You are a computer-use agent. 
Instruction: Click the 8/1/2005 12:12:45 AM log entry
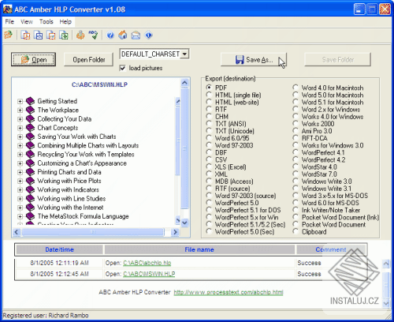pos(59,274)
